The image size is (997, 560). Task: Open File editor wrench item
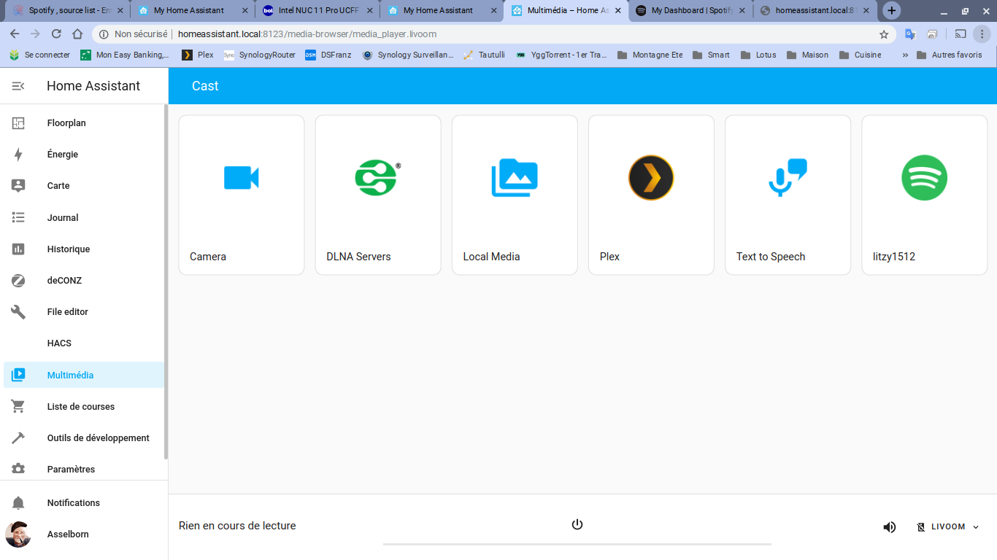[x=84, y=311]
